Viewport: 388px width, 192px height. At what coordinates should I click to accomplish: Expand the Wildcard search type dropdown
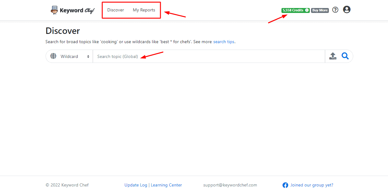(75, 56)
